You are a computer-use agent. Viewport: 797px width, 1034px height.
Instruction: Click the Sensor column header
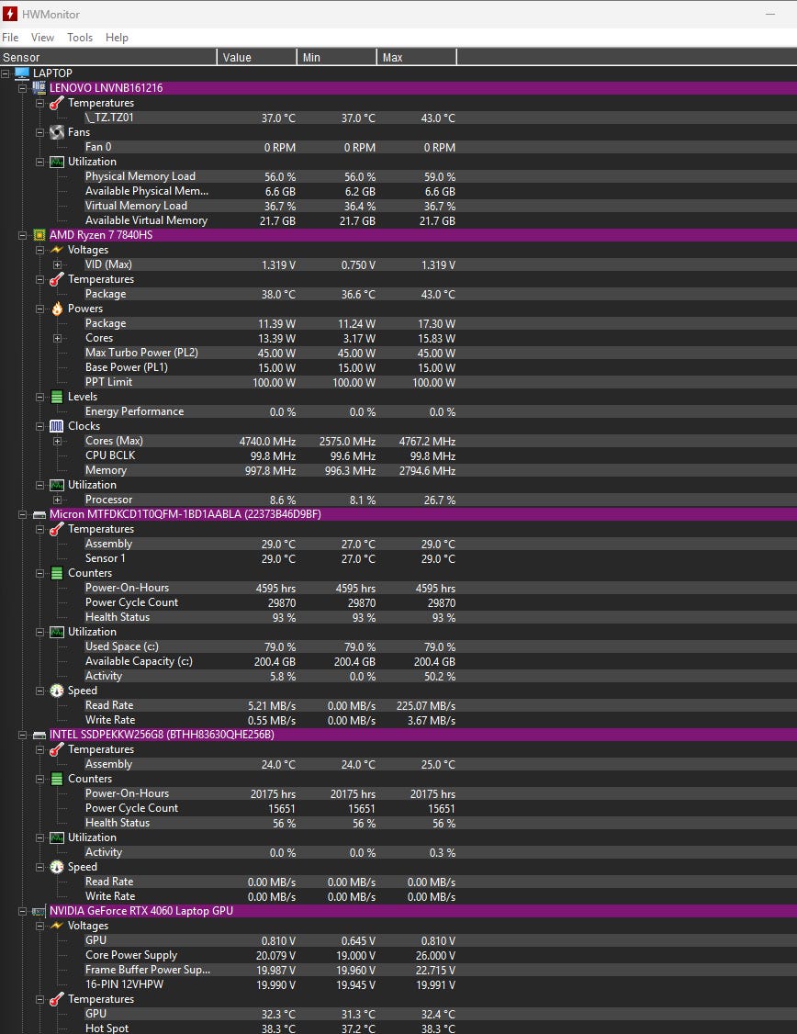pos(108,57)
